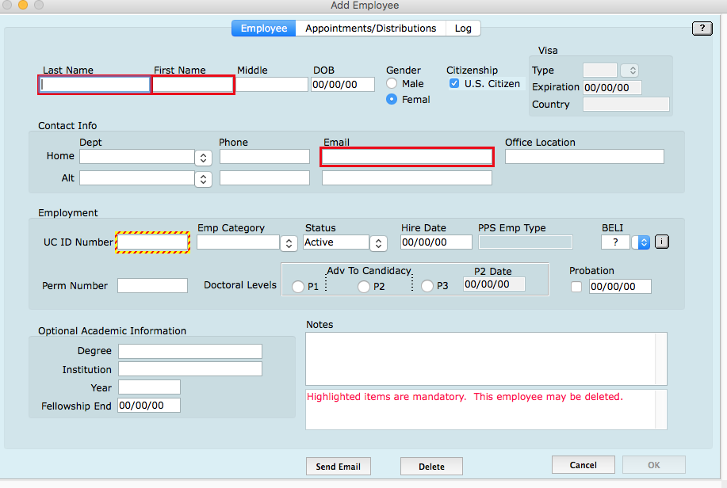This screenshot has width=727, height=488.
Task: Open the Visa Type stepper
Action: pos(629,71)
